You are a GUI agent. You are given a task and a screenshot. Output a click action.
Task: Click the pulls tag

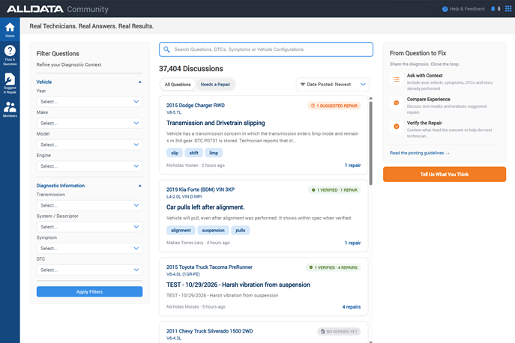(x=241, y=231)
